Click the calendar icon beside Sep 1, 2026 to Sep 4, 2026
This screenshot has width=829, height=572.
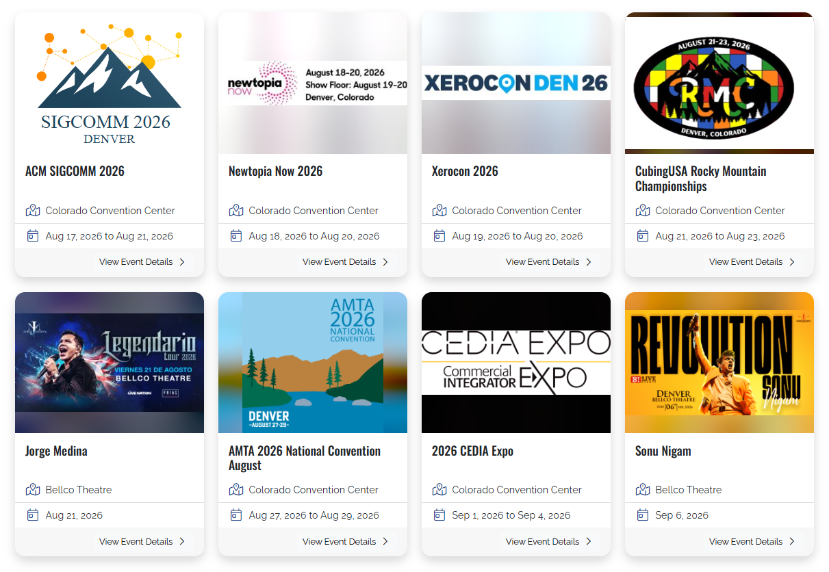pos(439,515)
